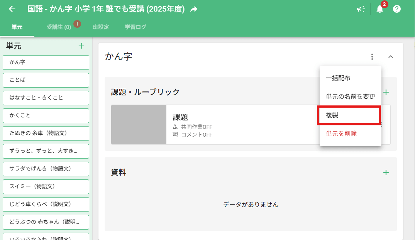Choose 一括配布 in the dropdown menu
Image resolution: width=415 pixels, height=240 pixels.
coord(338,78)
